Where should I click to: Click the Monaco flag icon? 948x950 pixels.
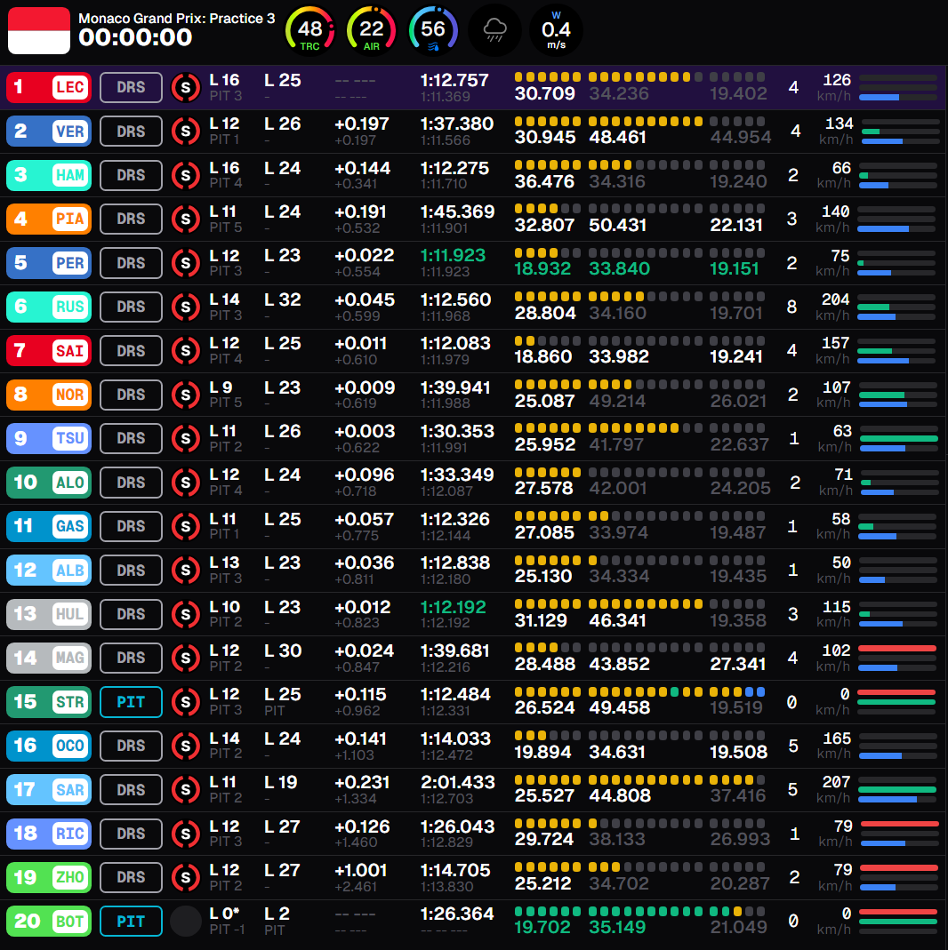point(39,31)
